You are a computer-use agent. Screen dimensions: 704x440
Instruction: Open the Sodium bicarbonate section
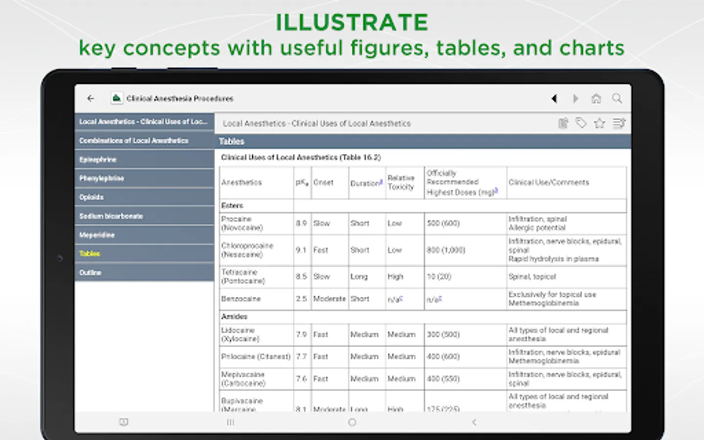144,216
